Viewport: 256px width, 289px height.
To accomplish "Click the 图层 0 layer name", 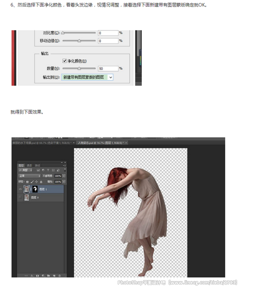I will (x=35, y=198).
